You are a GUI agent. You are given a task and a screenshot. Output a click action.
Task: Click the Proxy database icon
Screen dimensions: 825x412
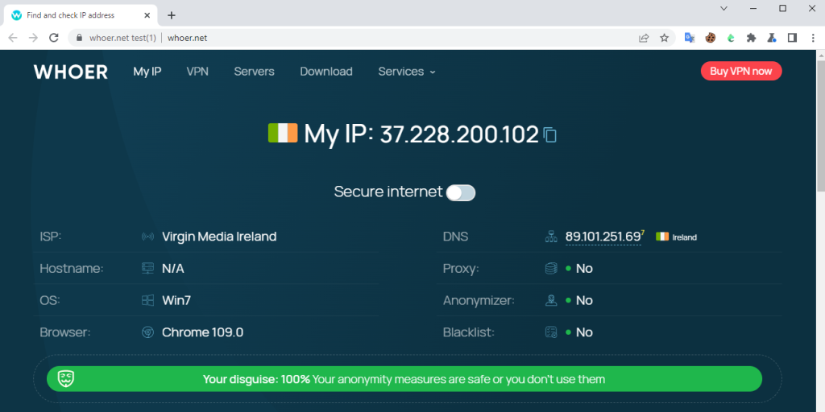click(551, 269)
